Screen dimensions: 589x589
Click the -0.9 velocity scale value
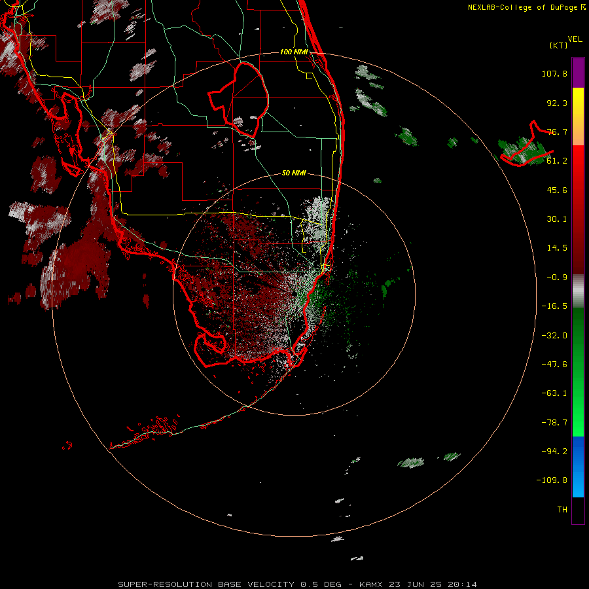[x=557, y=277]
